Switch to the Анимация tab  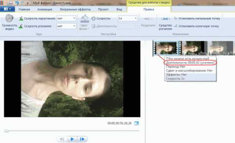(45, 9)
